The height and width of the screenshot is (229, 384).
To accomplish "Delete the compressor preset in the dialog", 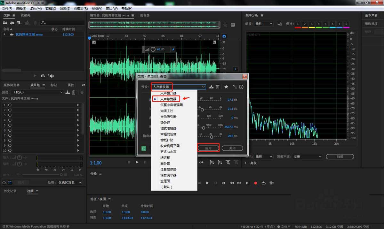I will pos(218,87).
